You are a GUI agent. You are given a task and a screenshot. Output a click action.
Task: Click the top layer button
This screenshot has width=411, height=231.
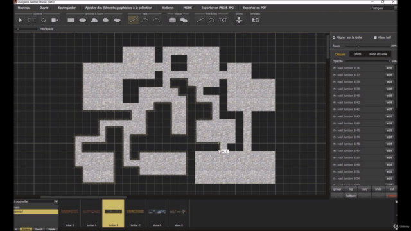tap(351, 189)
